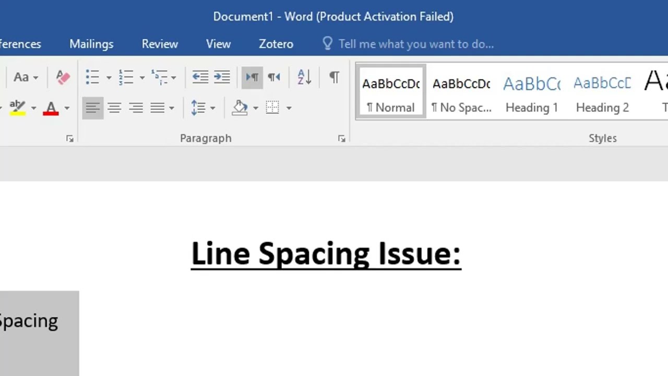Screen dimensions: 668x376
Task: Open the Review tab
Action: coord(160,44)
